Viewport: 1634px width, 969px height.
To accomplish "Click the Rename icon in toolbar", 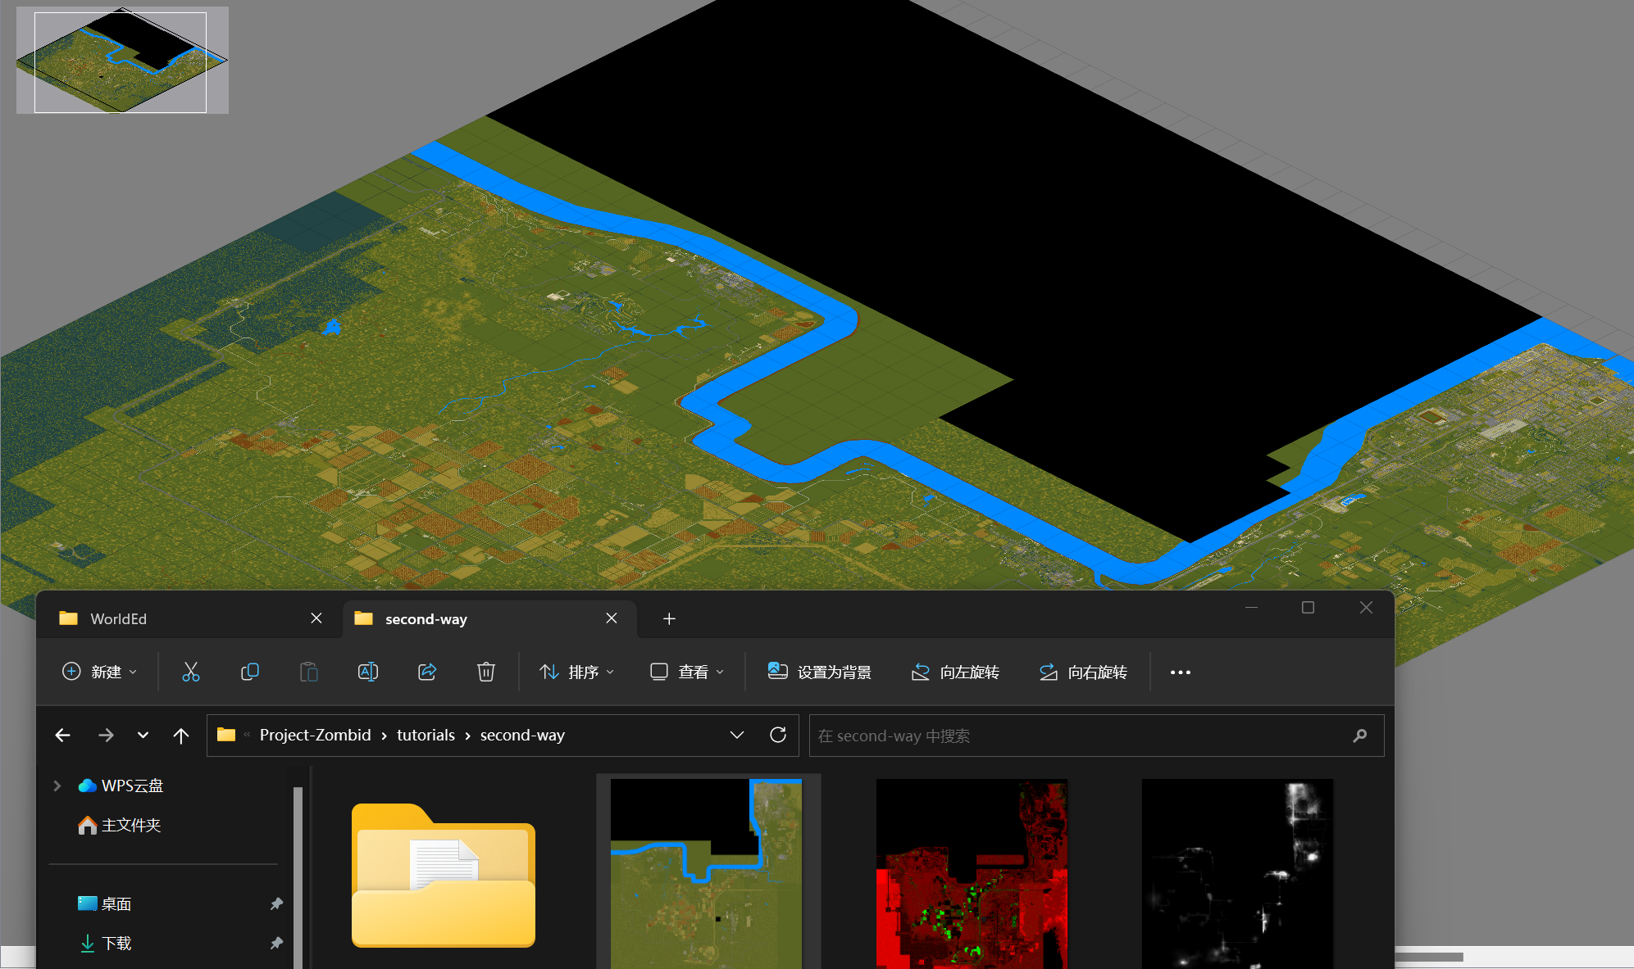I will 368,672.
